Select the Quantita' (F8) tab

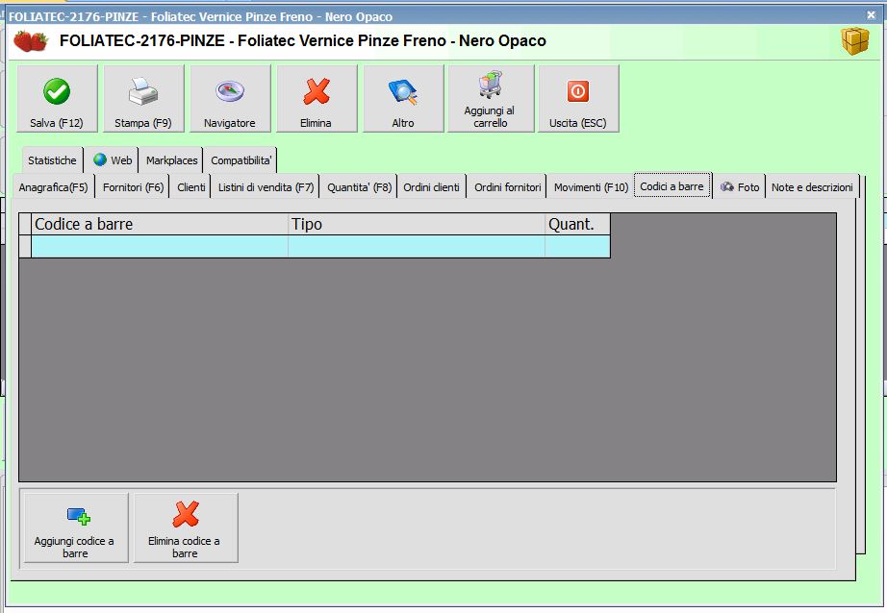tap(359, 187)
